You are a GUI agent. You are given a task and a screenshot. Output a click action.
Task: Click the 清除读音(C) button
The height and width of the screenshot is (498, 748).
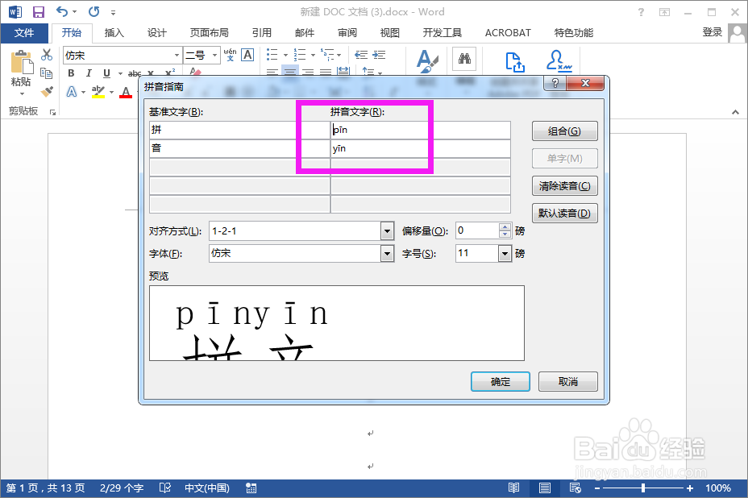tap(565, 186)
